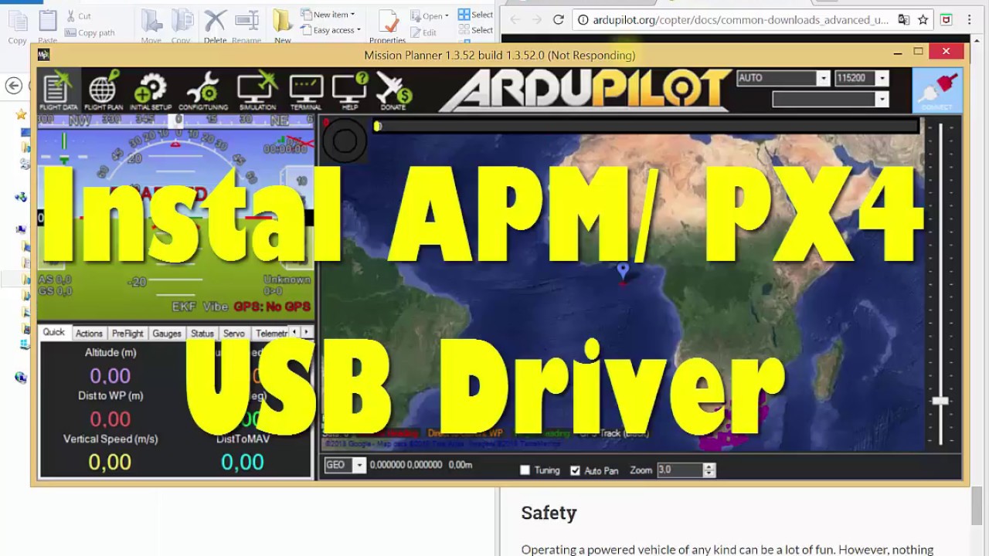This screenshot has height=556, width=989.
Task: Open Initial Setup
Action: coord(151,90)
